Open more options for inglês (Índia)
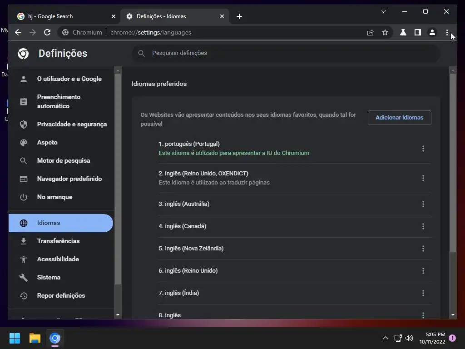The height and width of the screenshot is (349, 465). [x=423, y=293]
